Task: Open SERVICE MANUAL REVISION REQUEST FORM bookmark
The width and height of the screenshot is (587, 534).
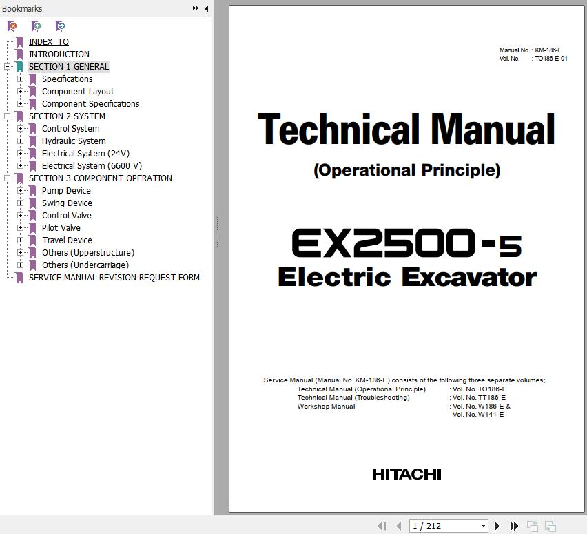Action: [x=114, y=278]
